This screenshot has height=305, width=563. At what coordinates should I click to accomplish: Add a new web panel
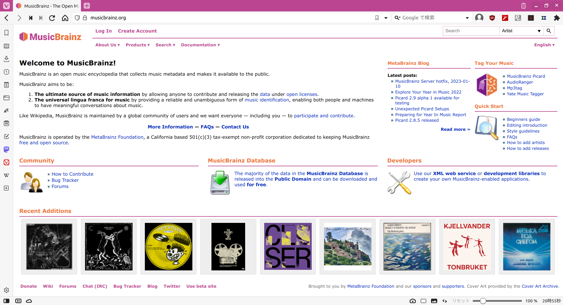[x=6, y=188]
